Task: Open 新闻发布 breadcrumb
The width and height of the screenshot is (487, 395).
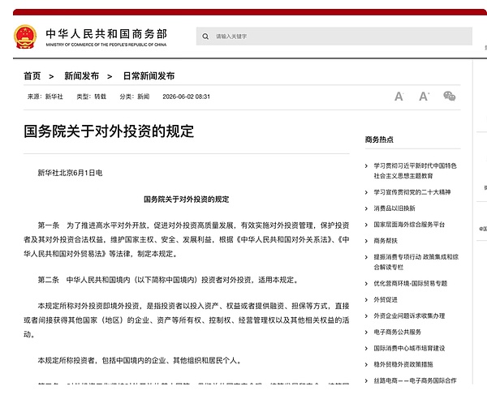Action: 82,76
